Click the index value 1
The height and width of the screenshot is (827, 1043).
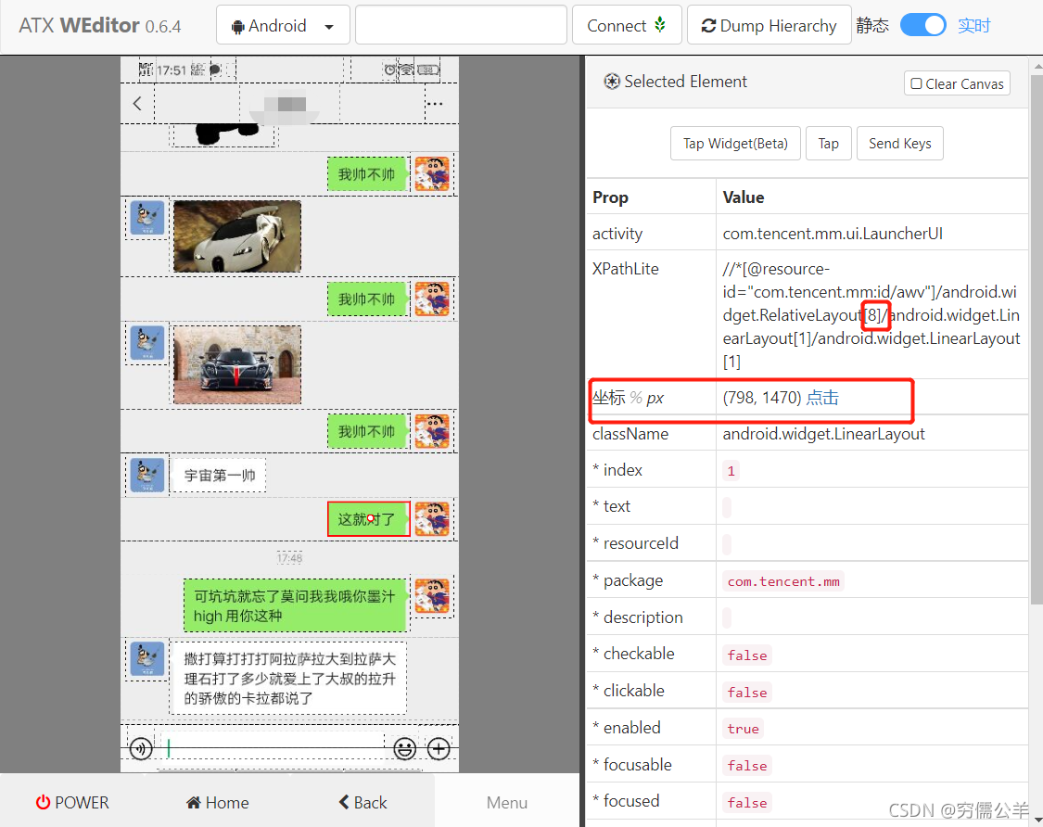731,471
